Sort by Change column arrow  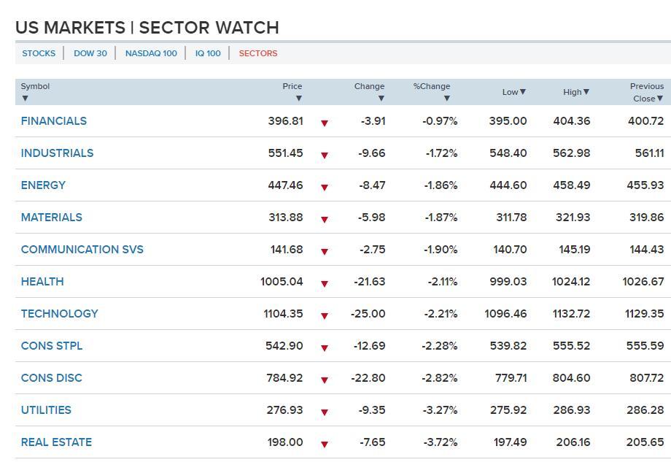(x=381, y=99)
